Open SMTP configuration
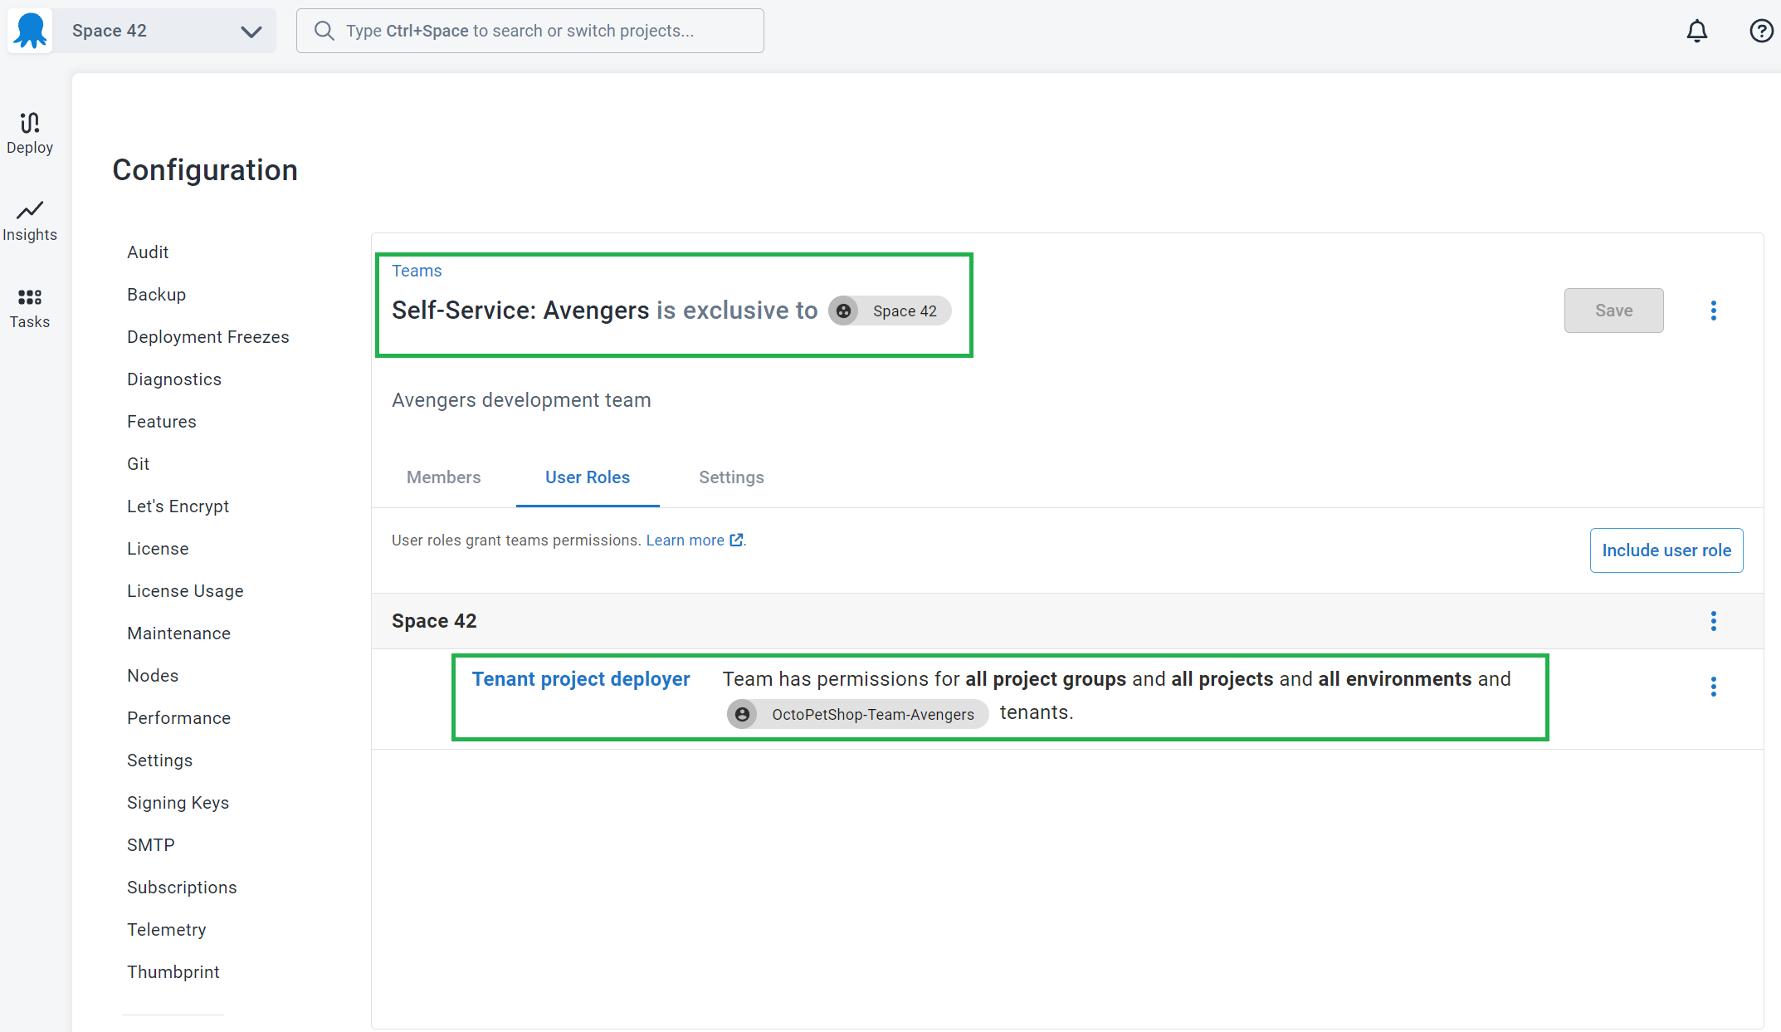The image size is (1781, 1032). tap(151, 845)
